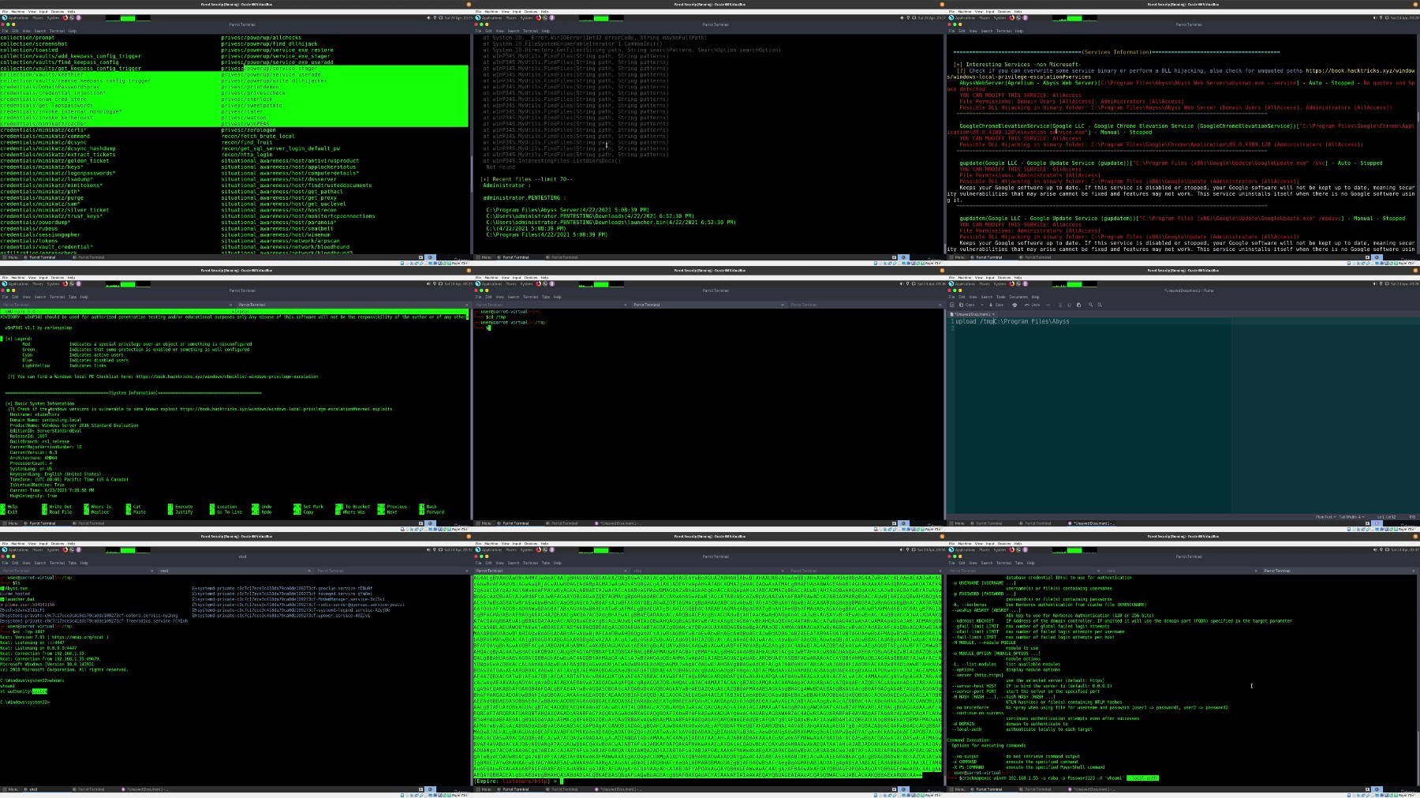Click the display icon in crackmapexec window's panel
Image resolution: width=1420 pixels, height=798 pixels.
click(x=1387, y=550)
